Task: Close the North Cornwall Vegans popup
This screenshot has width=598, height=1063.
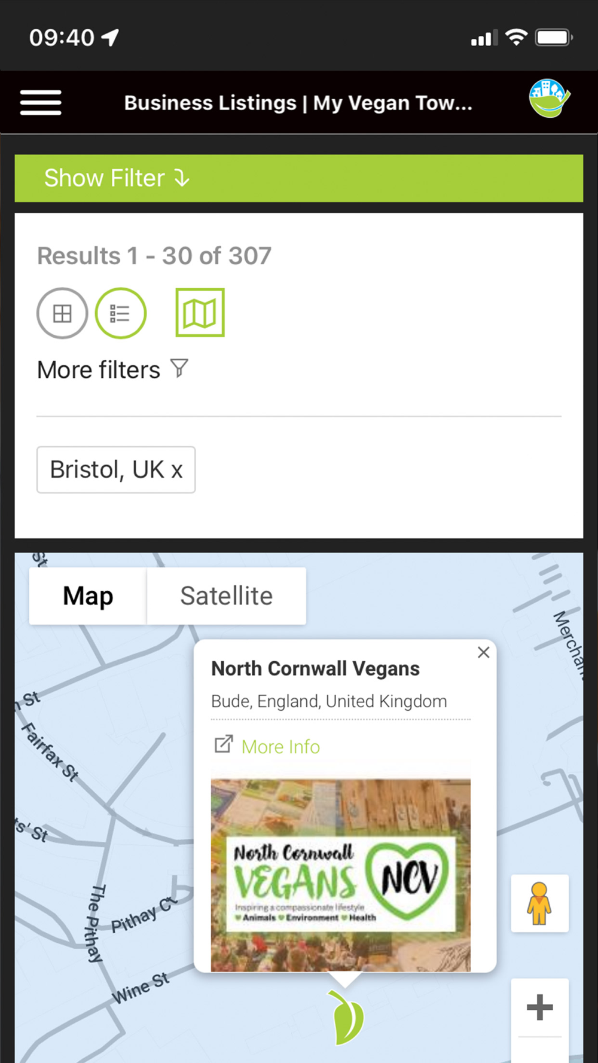Action: (484, 652)
